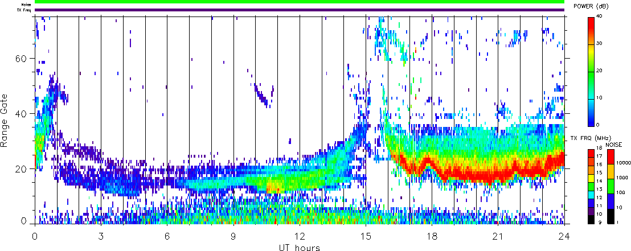
Task: Click the '60' tick on the Range Gate axis
Action: tap(21, 58)
